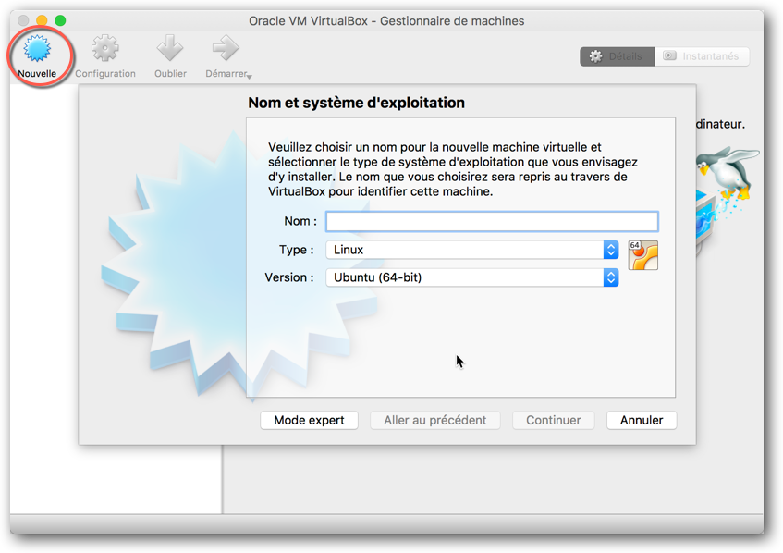
Task: Cancel the wizard with Annuler
Action: click(x=642, y=420)
